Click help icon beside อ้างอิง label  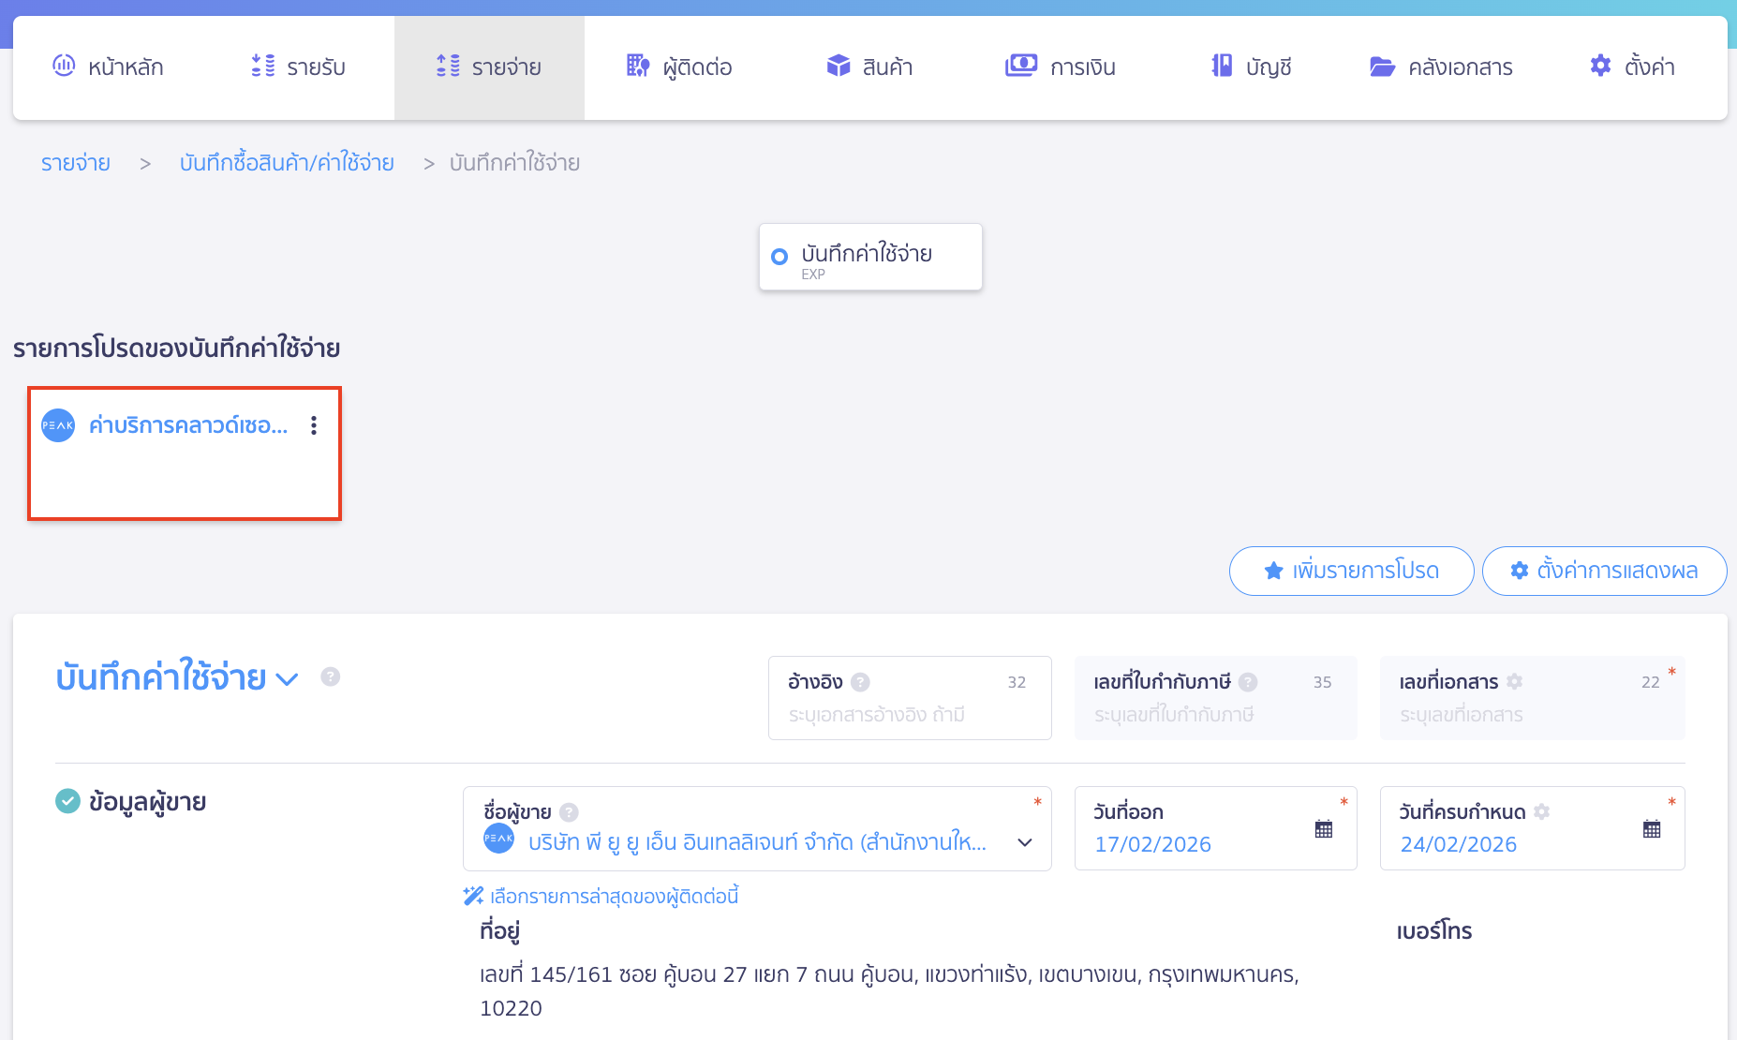[x=860, y=682]
